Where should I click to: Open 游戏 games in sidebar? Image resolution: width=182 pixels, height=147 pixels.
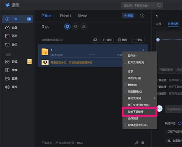(11, 62)
